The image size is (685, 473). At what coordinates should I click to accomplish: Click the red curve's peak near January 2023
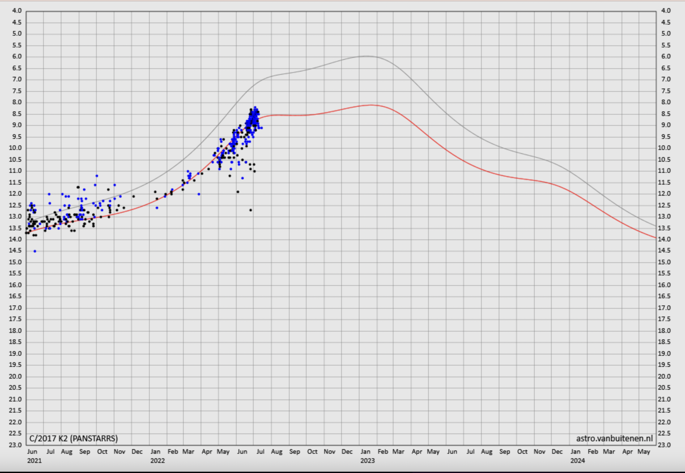click(x=371, y=105)
